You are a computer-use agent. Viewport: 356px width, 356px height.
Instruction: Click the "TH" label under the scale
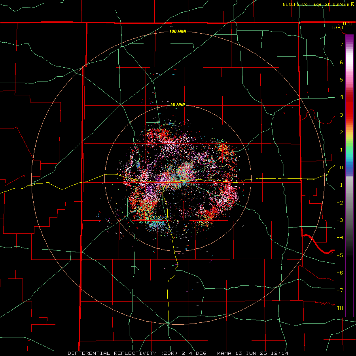pyautogui.click(x=340, y=308)
